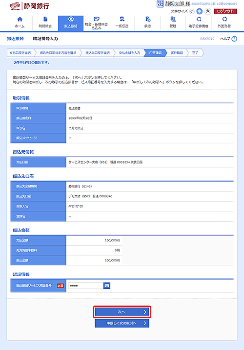Click the ヘルプ question mark icon
The width and height of the screenshot is (244, 350).
point(234,39)
